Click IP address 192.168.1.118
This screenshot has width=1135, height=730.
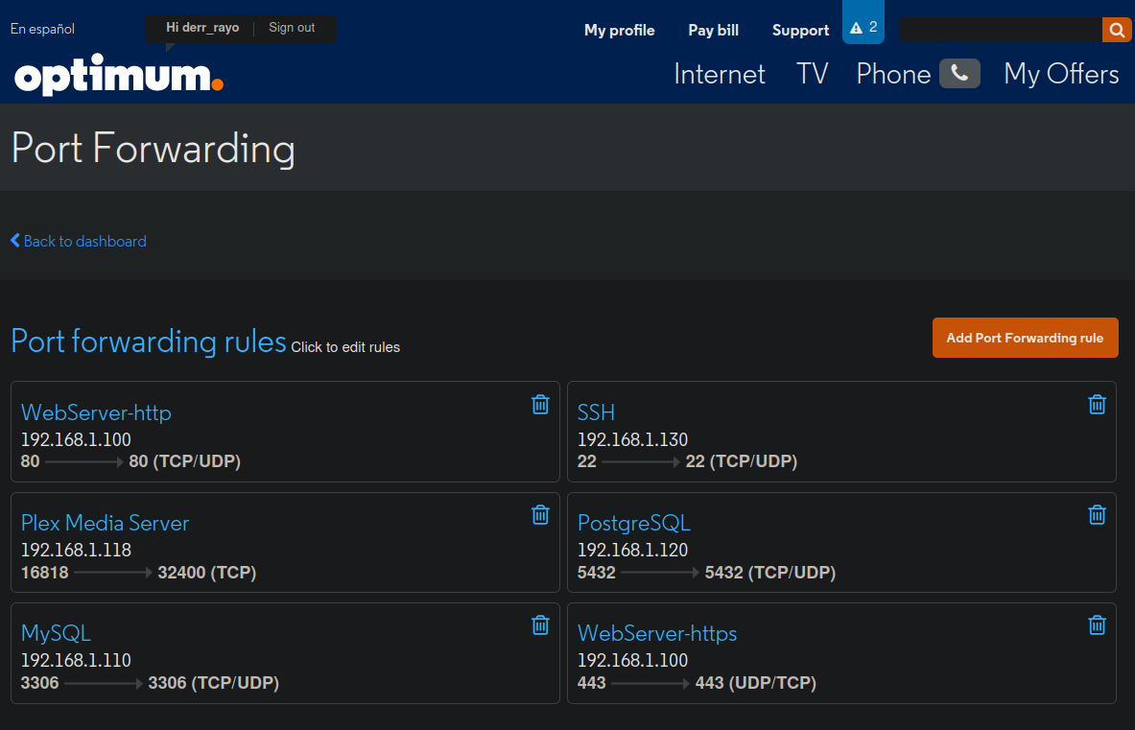76,550
